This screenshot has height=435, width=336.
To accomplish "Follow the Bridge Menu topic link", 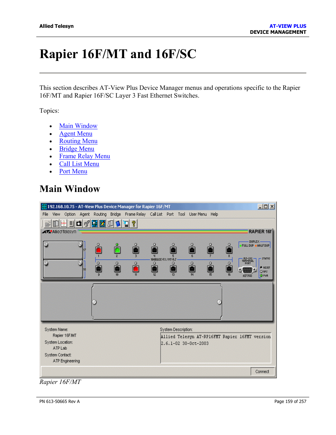I will 77,149.
